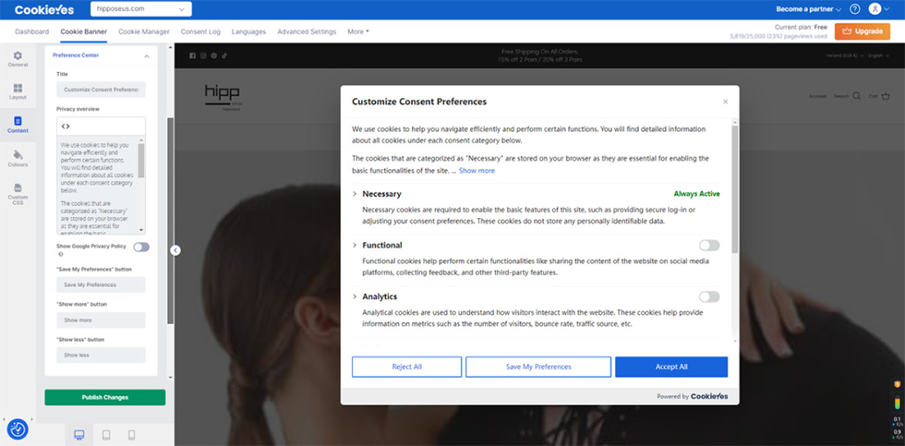Turn on the Functional cookies toggle

[708, 246]
